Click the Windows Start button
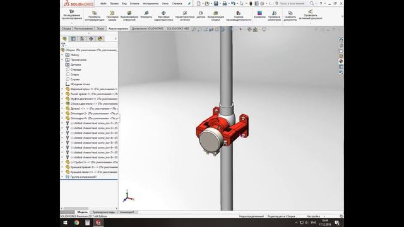This screenshot has height=227, width=404. 66,223
